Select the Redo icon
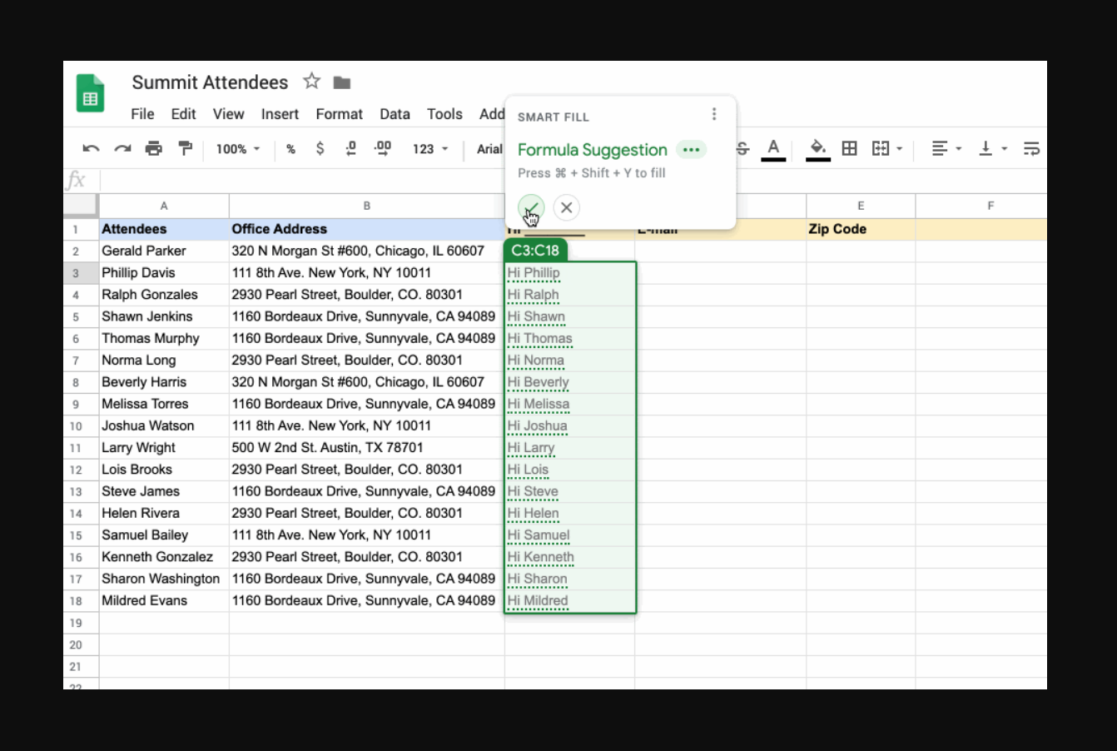This screenshot has width=1117, height=751. click(122, 148)
